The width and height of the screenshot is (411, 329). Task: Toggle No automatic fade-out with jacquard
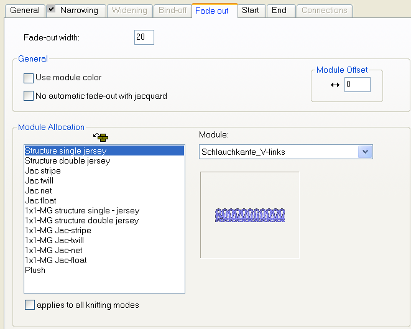(28, 96)
